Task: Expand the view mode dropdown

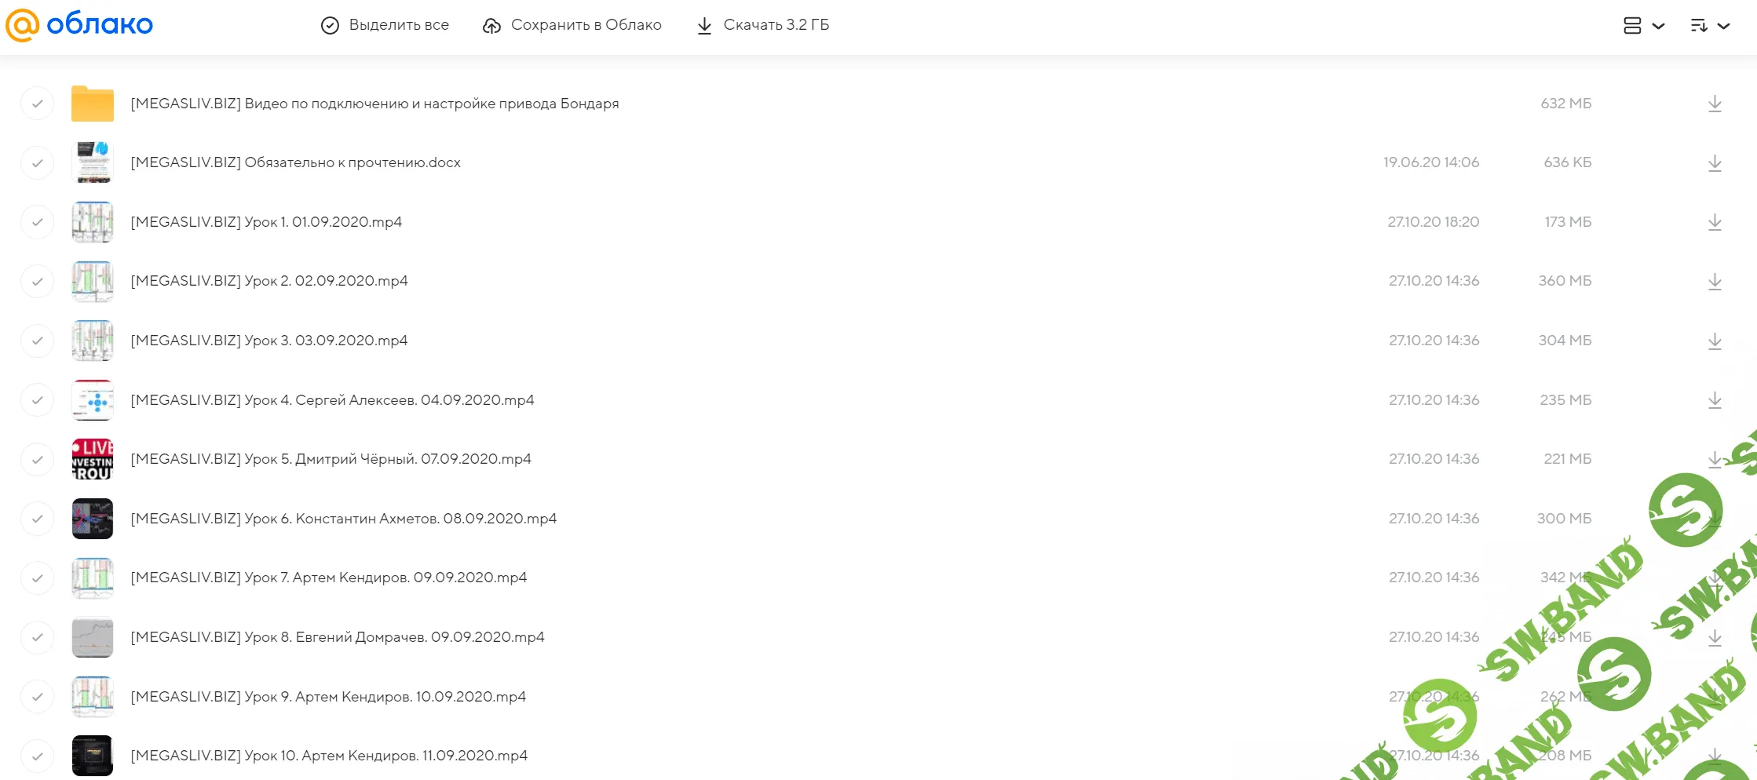Action: click(1643, 26)
